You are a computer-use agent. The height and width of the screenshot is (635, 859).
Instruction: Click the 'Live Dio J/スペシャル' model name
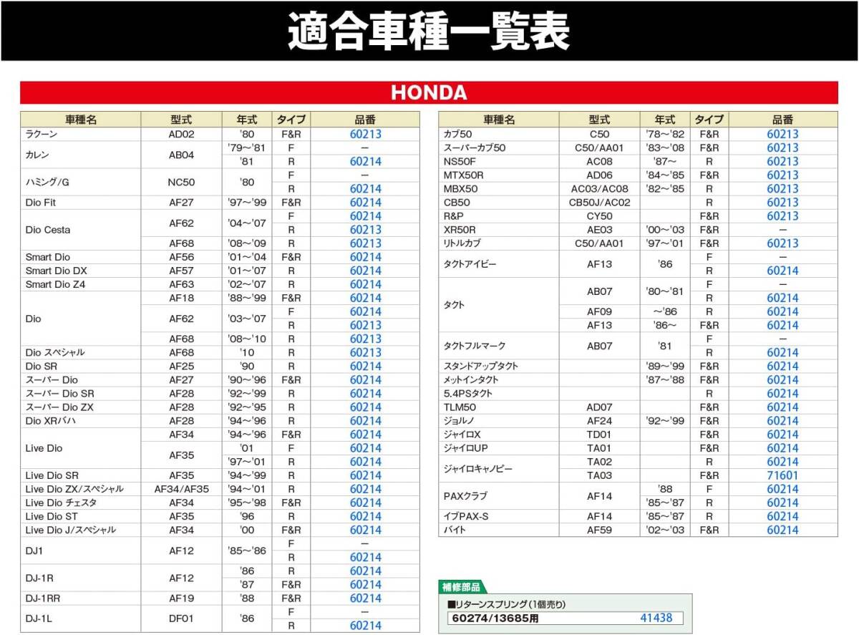pyautogui.click(x=70, y=530)
